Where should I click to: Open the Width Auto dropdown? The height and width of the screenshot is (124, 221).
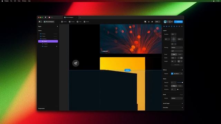tap(174, 58)
